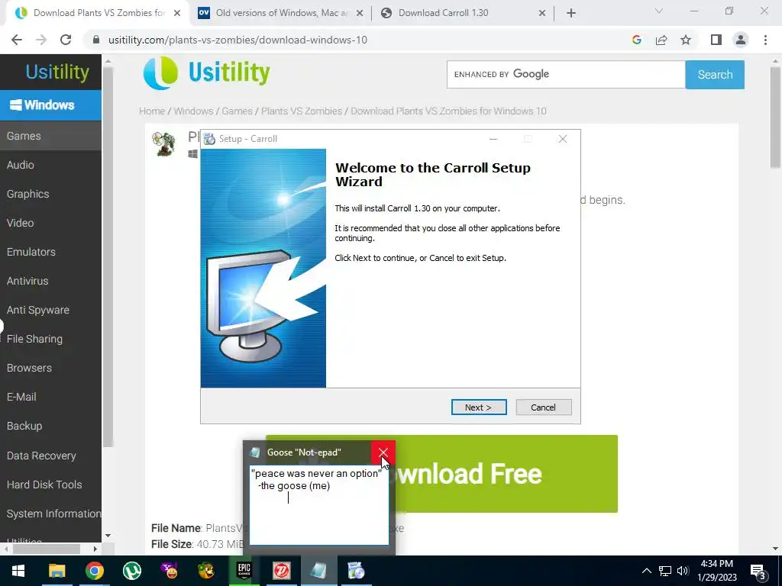Open Hard Disk Tools category
Screen dimensions: 782x586
[50, 485]
